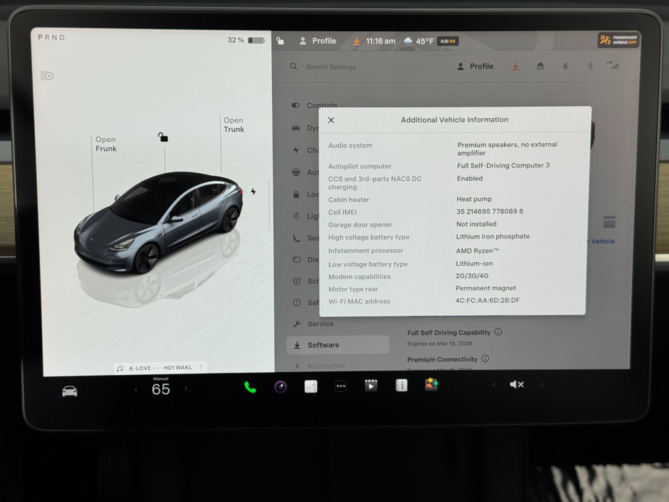Viewport: 669px width, 502px height.
Task: Tap the car controls icon
Action: point(69,391)
